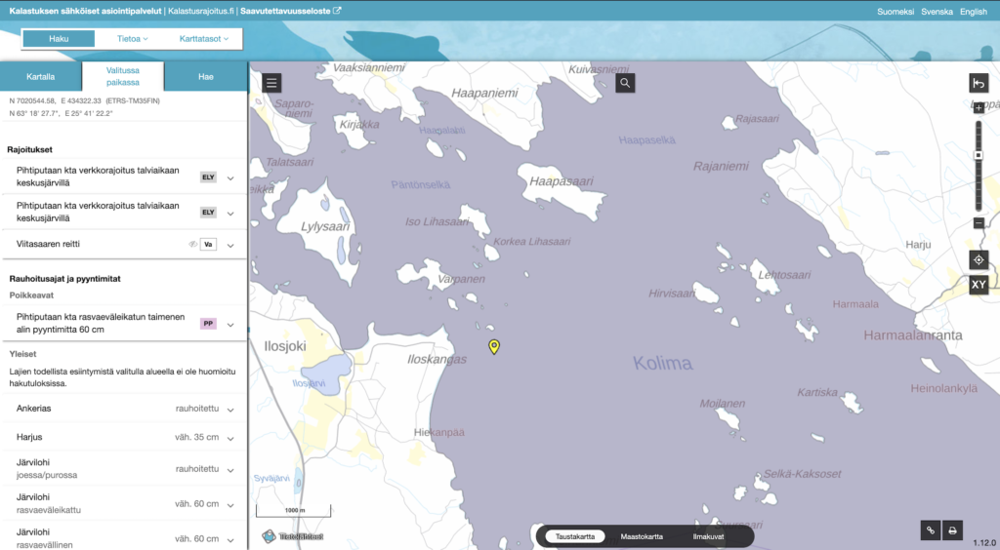
Task: Open the map hamburger menu
Action: pos(272,83)
